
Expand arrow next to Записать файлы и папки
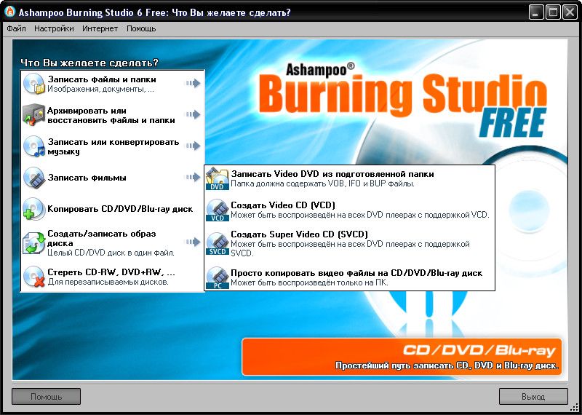coord(192,84)
